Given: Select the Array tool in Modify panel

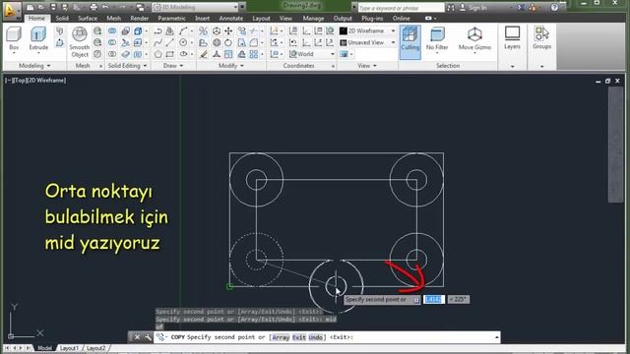Looking at the screenshot, I should [254, 54].
